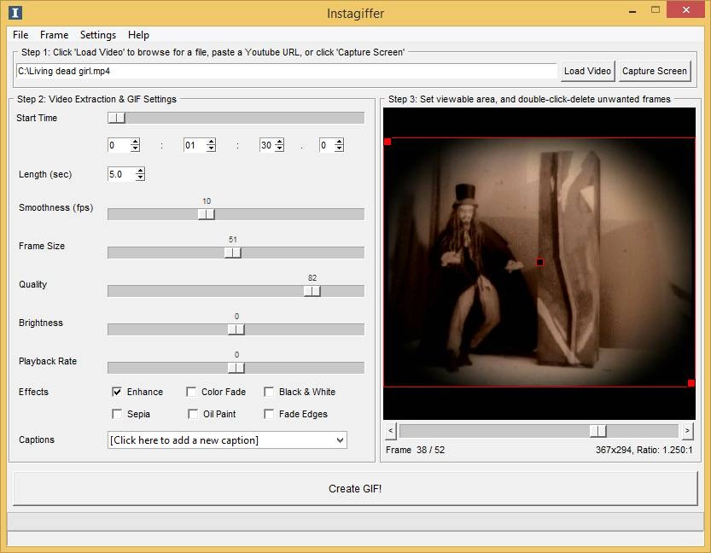
Task: Click the Playback Rate slider handle
Action: click(x=236, y=368)
